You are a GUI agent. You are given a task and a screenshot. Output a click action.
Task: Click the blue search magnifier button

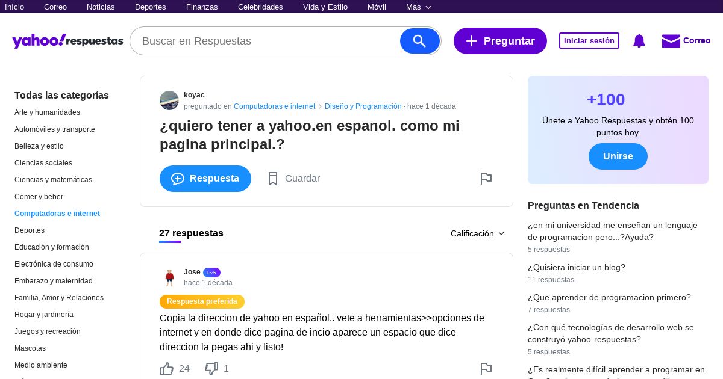pyautogui.click(x=420, y=41)
